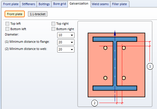The height and width of the screenshot is (109, 157).
Task: Switch to the Weld seams tab
Action: [x=100, y=4]
